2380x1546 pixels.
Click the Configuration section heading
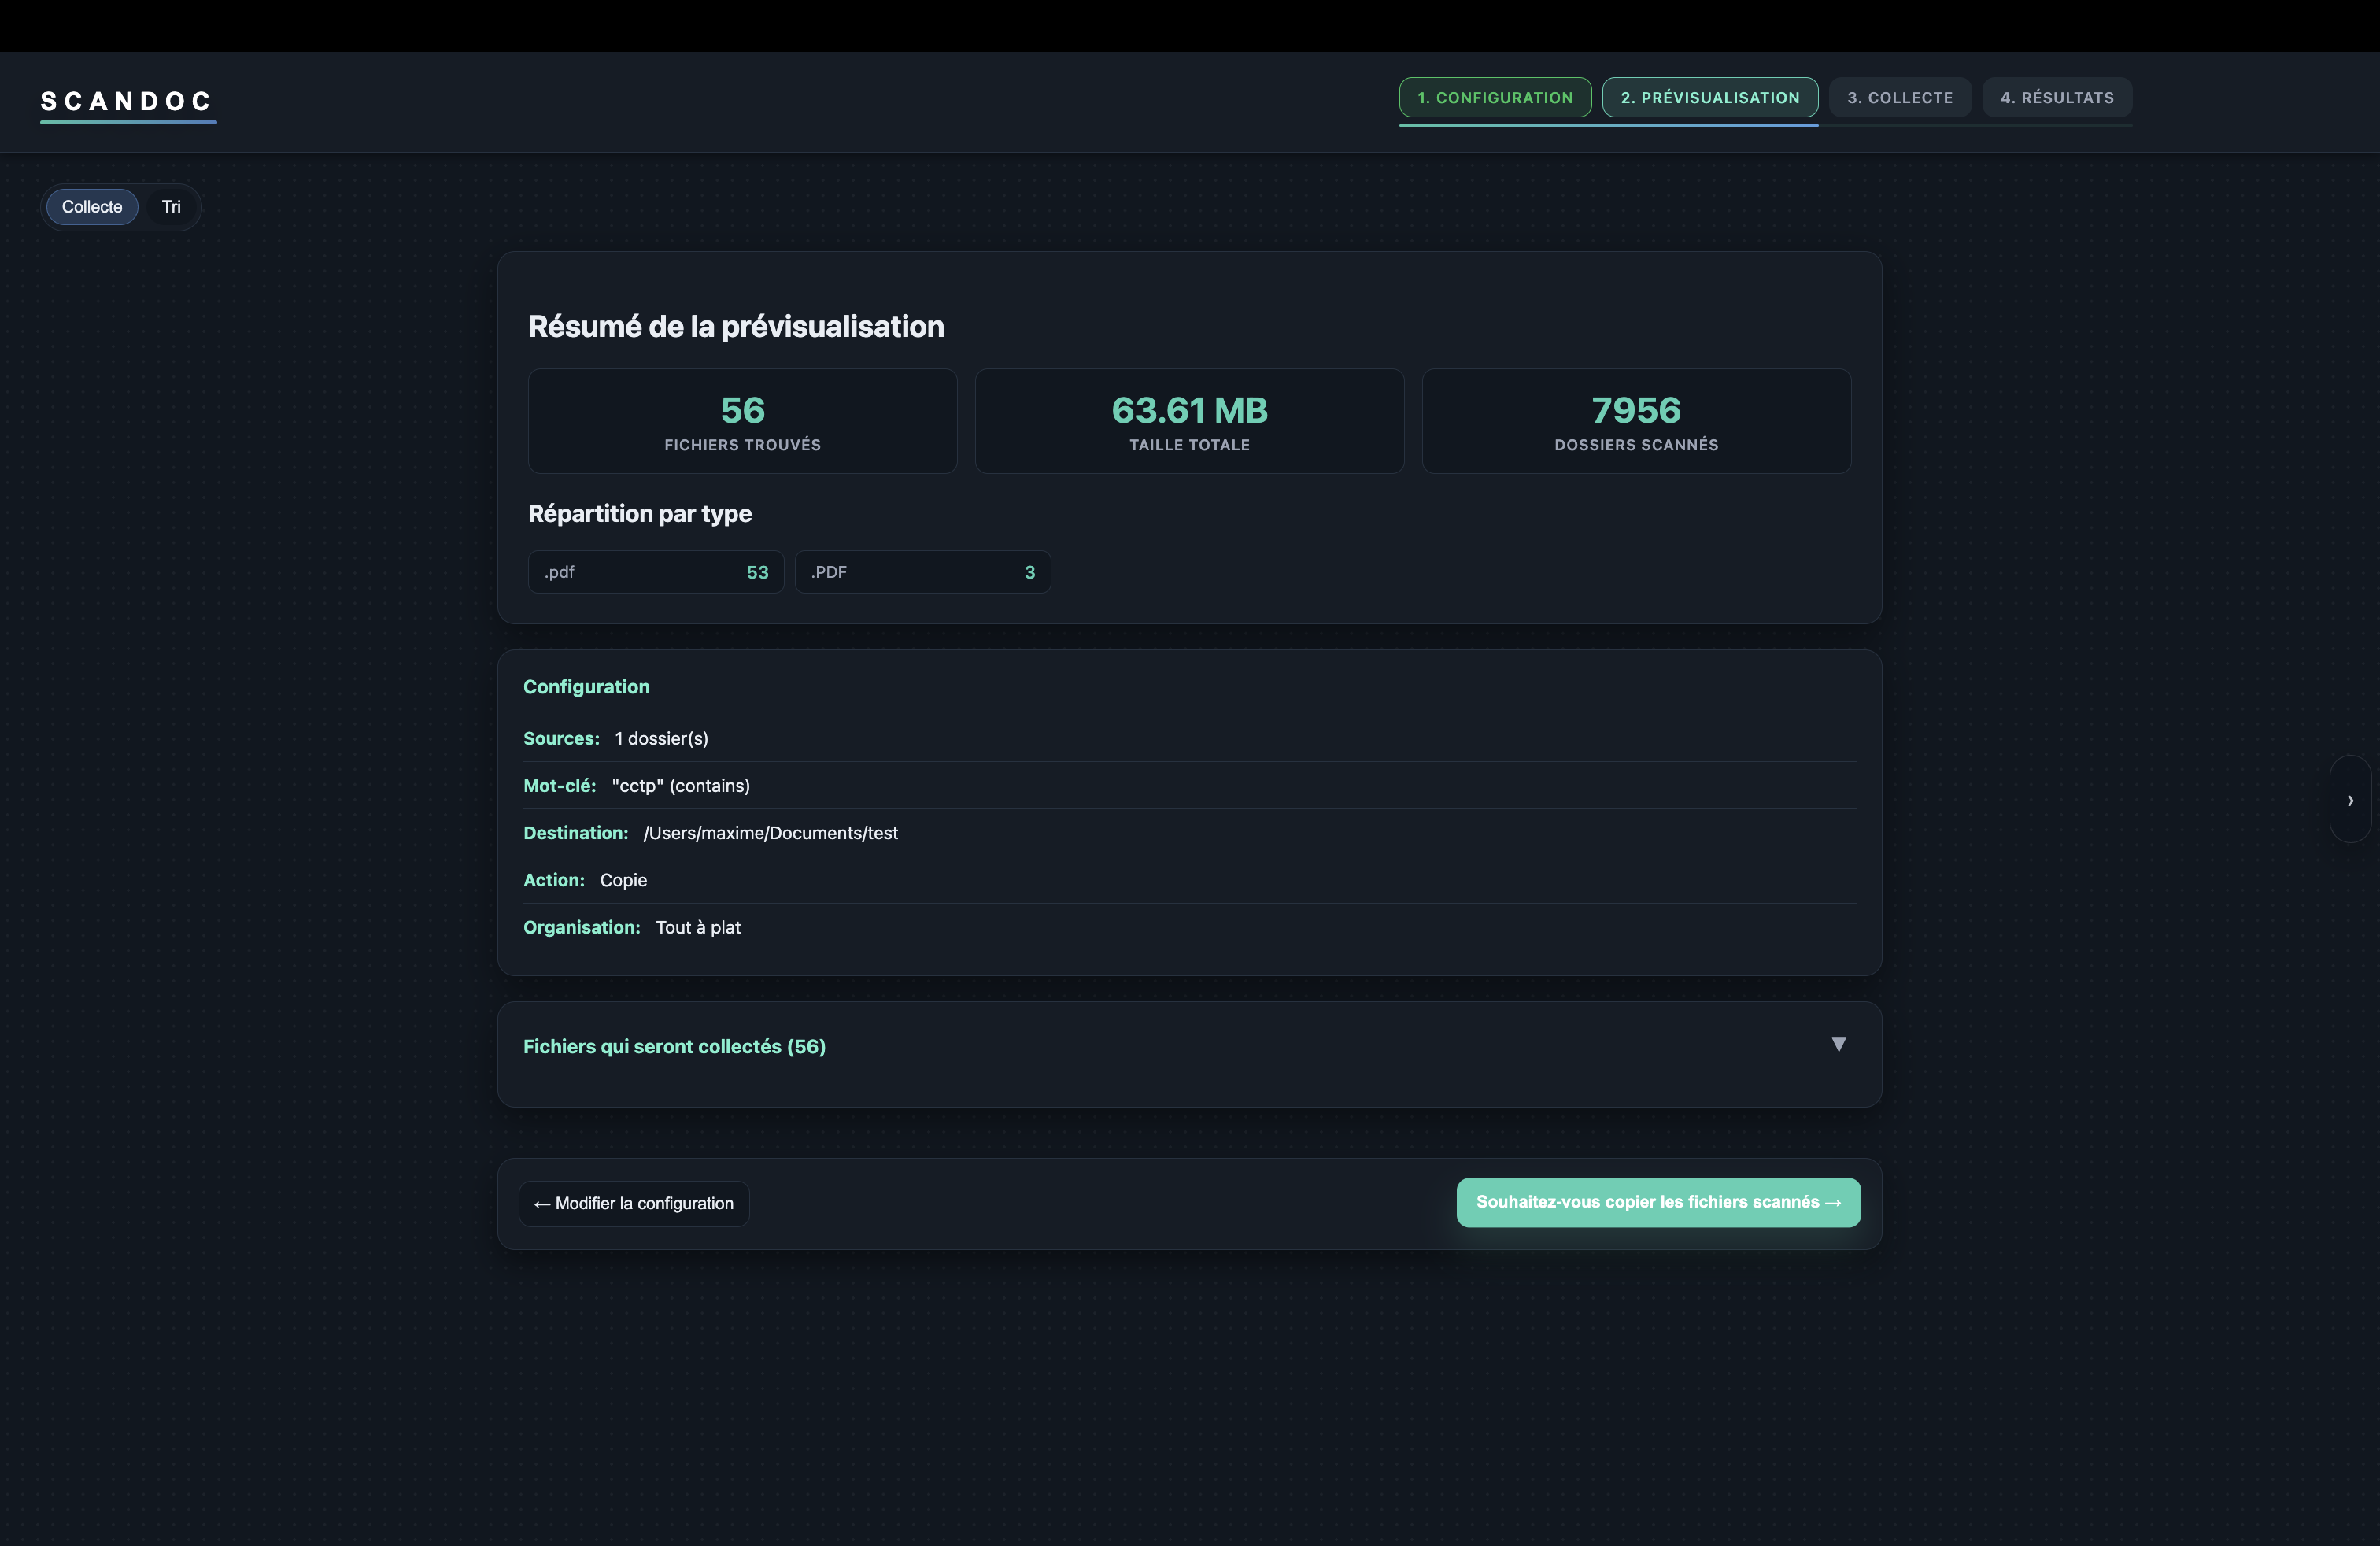coord(586,687)
